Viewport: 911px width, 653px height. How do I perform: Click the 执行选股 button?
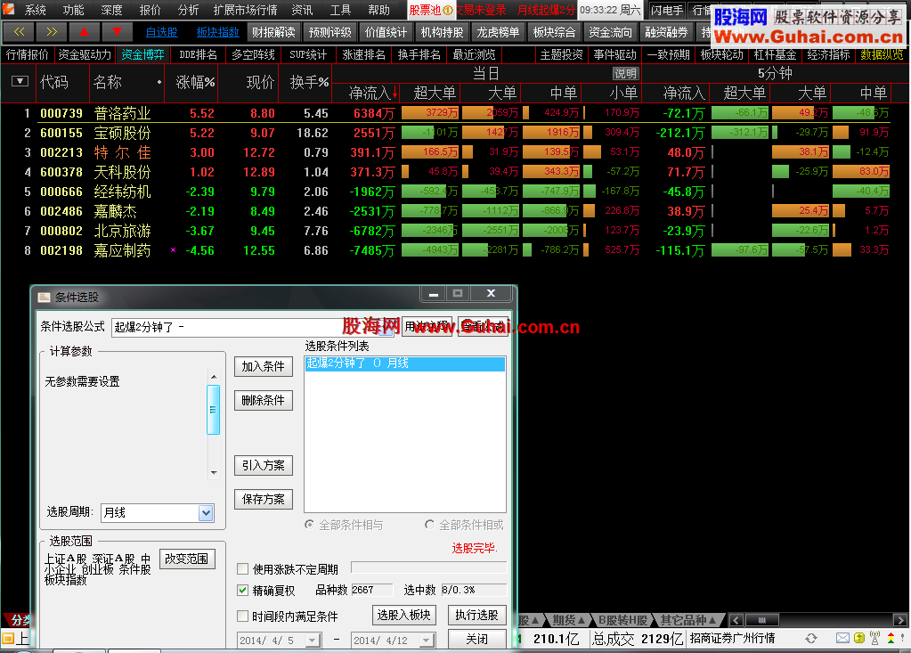pos(477,615)
